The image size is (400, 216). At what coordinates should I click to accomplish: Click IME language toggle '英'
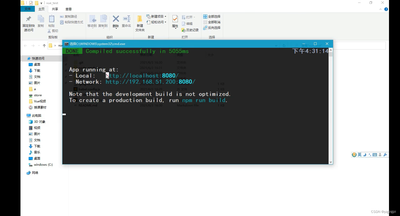pyautogui.click(x=360, y=155)
